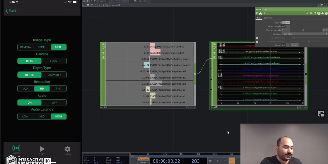Click the Window Length slider handle

(x=303, y=30)
